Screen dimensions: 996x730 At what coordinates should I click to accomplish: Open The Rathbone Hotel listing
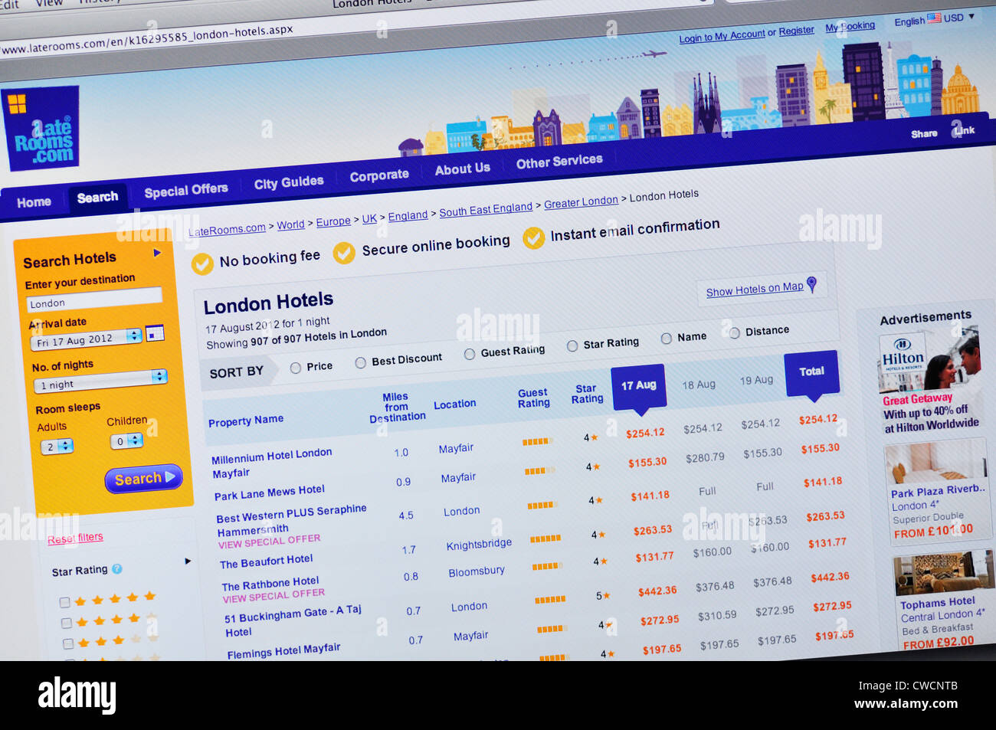(270, 584)
